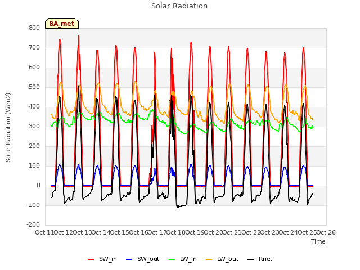
Task: Click the 200 y-axis tick label
Action: click(x=34, y=146)
